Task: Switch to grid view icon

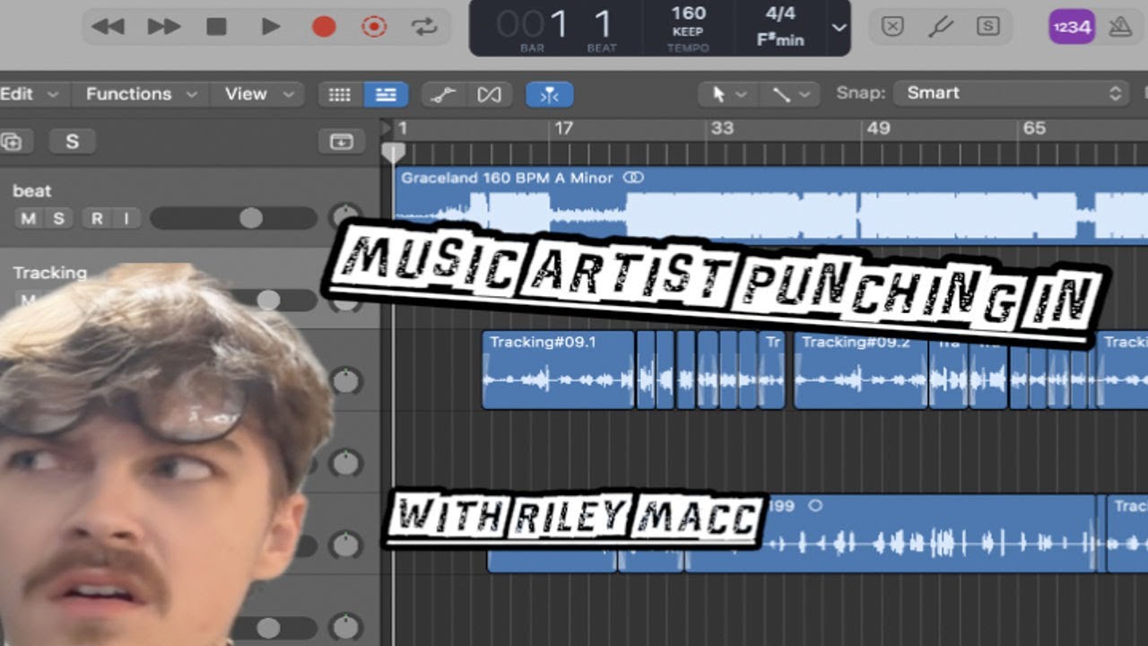Action: click(x=340, y=94)
